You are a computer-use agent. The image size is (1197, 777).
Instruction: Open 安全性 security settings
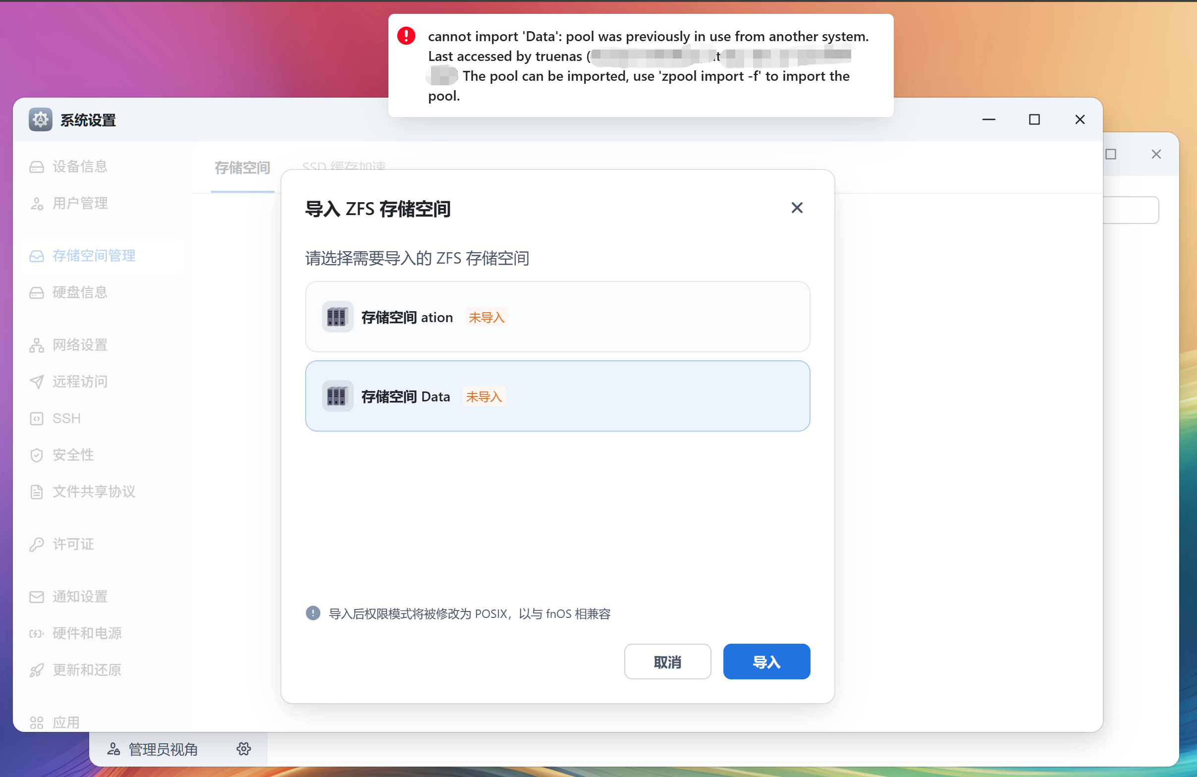click(x=73, y=454)
